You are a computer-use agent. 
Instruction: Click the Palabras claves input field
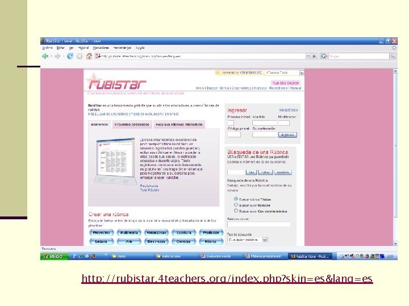coord(259,224)
